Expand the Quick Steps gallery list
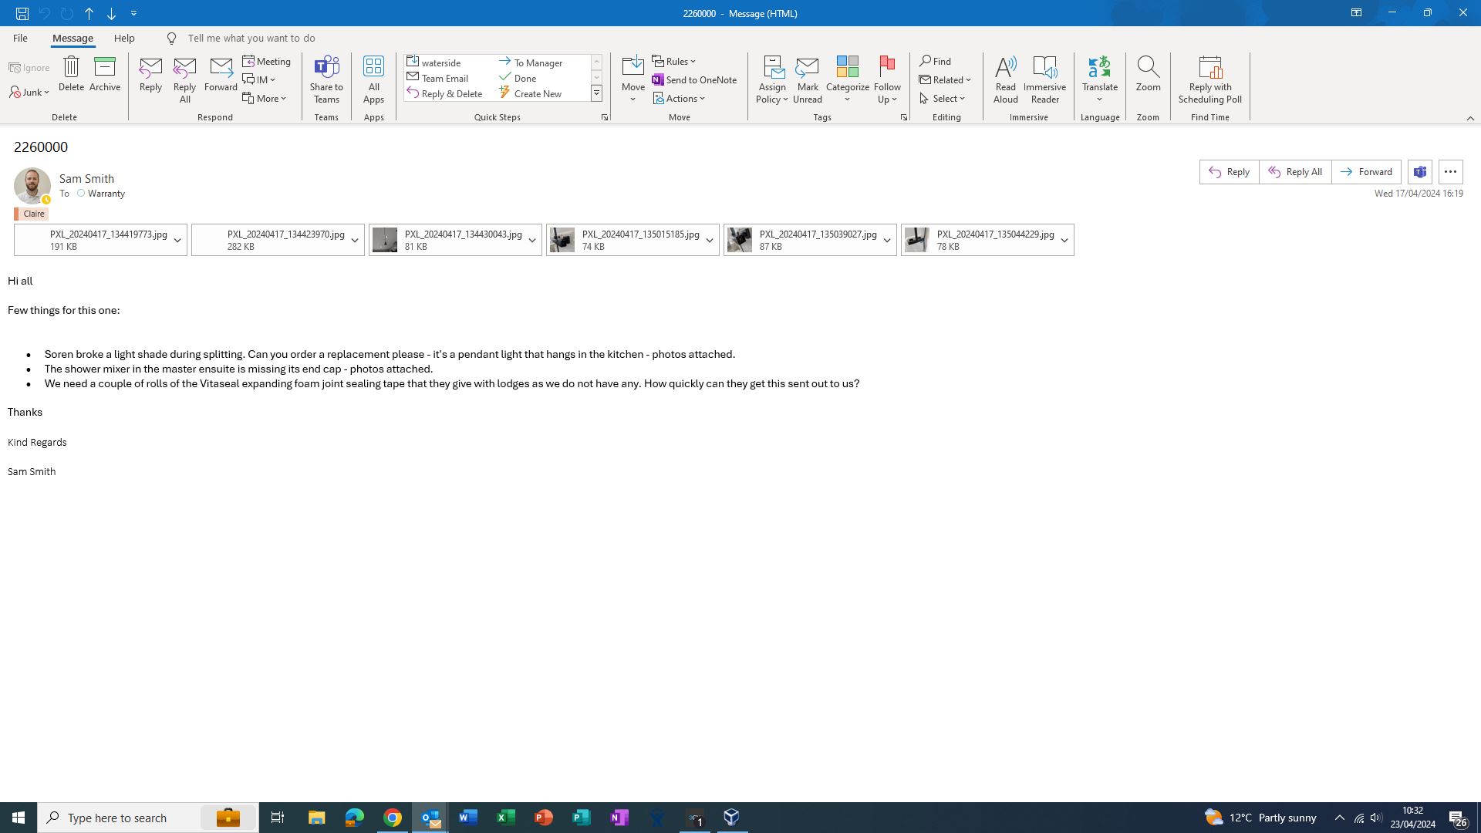Screen dimensions: 1481x833 pos(596,93)
